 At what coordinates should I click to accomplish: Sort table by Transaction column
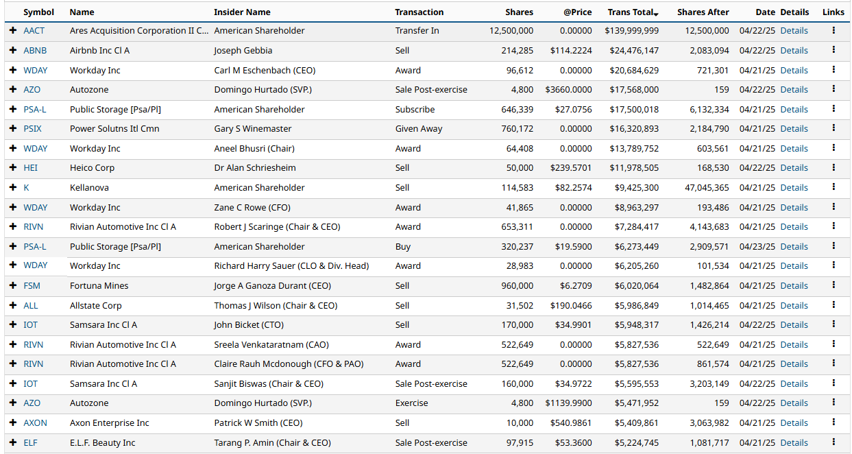[419, 12]
